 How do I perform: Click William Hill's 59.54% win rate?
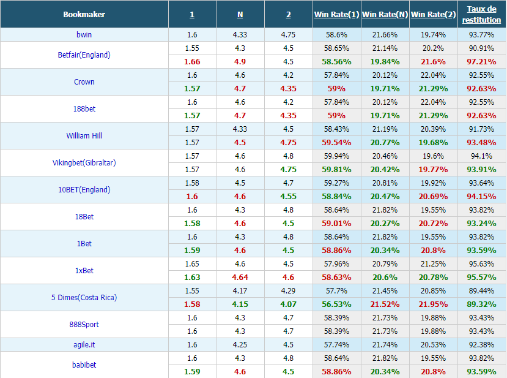(x=336, y=143)
